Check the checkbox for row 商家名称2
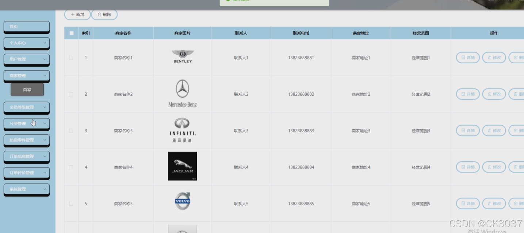The width and height of the screenshot is (524, 233). point(71,94)
